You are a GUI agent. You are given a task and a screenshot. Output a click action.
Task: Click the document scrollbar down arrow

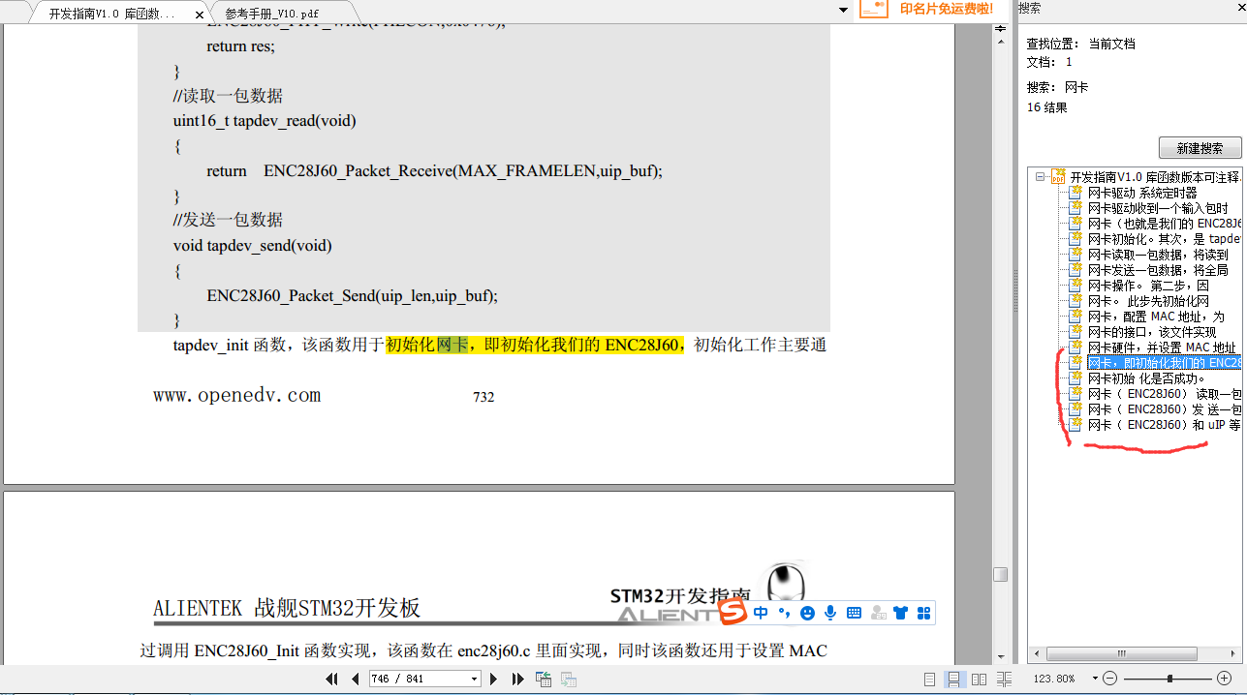pos(1002,657)
